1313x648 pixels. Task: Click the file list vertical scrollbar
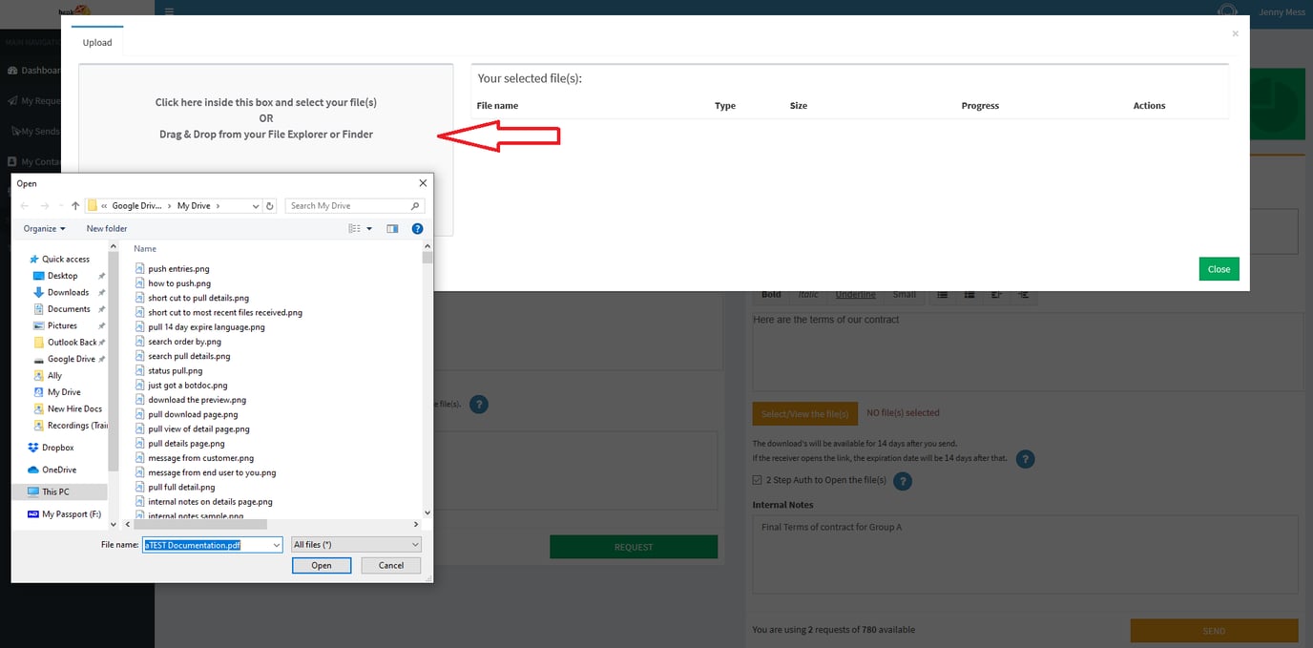(x=427, y=256)
